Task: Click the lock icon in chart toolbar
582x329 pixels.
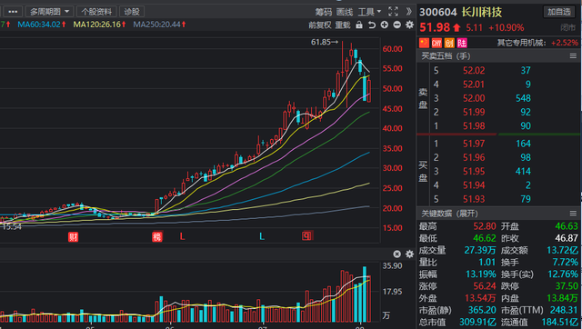Action: [x=359, y=25]
